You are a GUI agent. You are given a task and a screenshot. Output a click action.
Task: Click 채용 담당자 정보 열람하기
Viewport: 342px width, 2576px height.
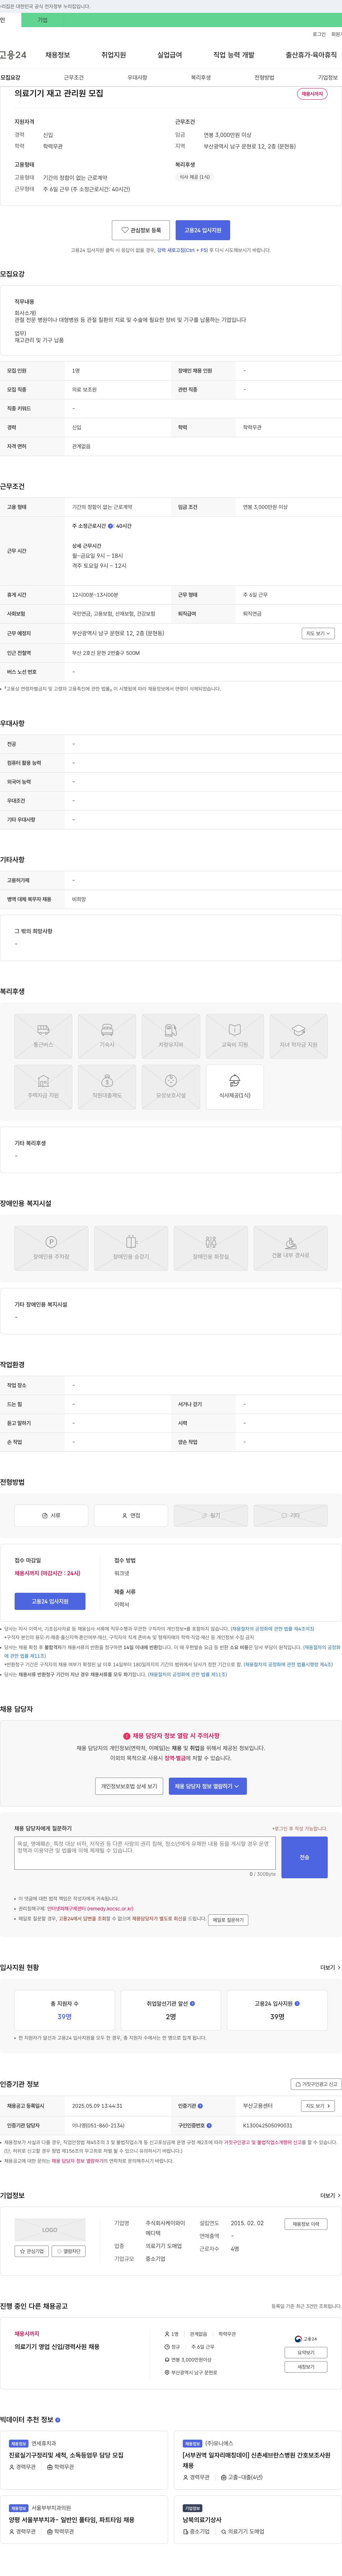(x=207, y=1786)
